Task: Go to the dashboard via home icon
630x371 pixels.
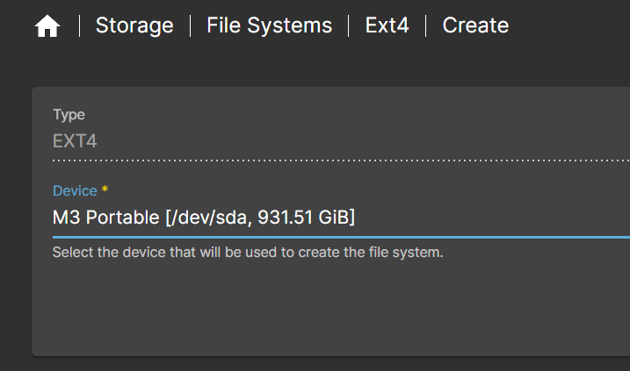Action: 47,26
